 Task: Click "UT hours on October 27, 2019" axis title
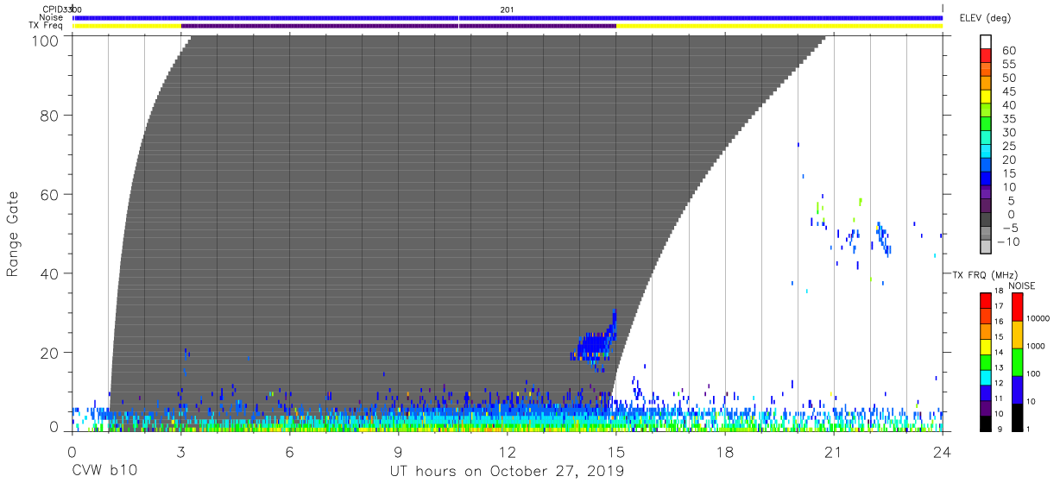click(x=507, y=472)
